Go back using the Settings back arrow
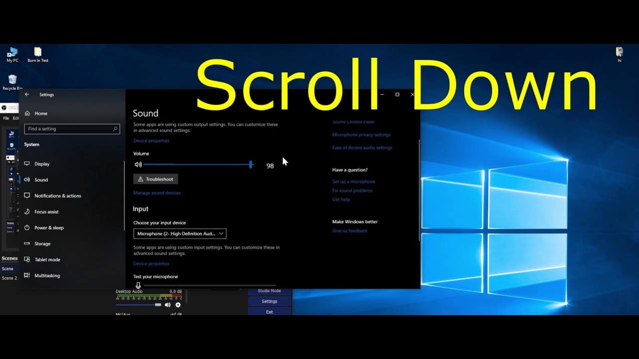 [x=27, y=94]
